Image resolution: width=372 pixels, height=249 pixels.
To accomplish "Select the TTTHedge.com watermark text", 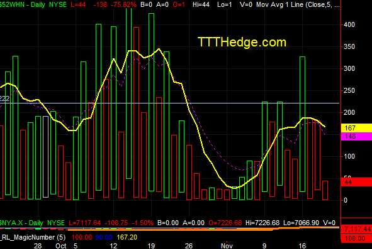I will (x=242, y=42).
